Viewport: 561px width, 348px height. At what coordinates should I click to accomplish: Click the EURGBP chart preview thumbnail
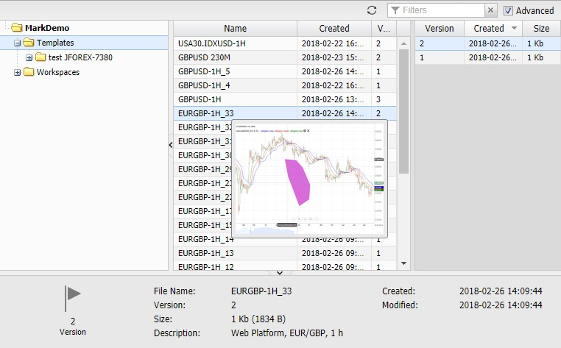pos(310,179)
